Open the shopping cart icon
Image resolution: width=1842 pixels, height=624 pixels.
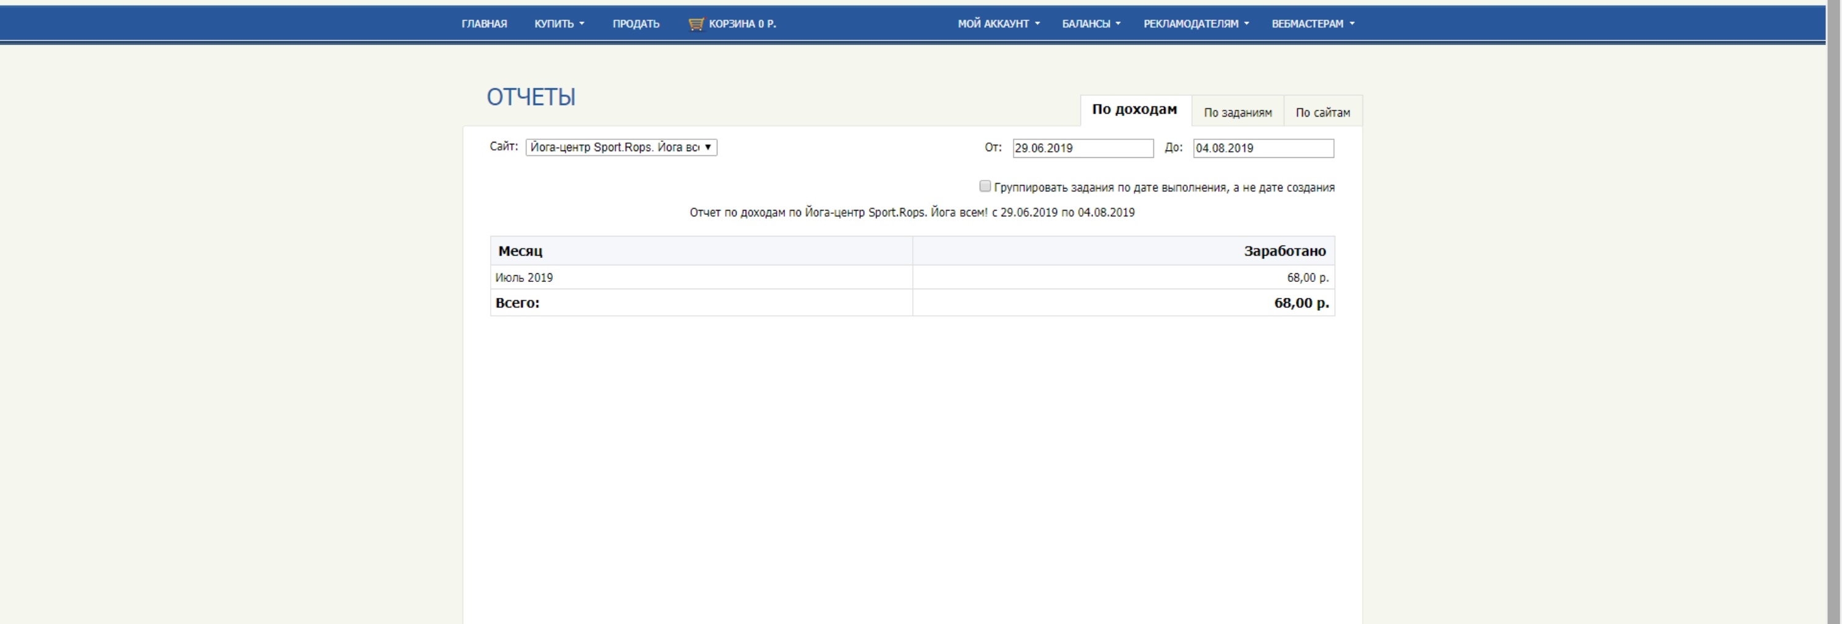(696, 25)
